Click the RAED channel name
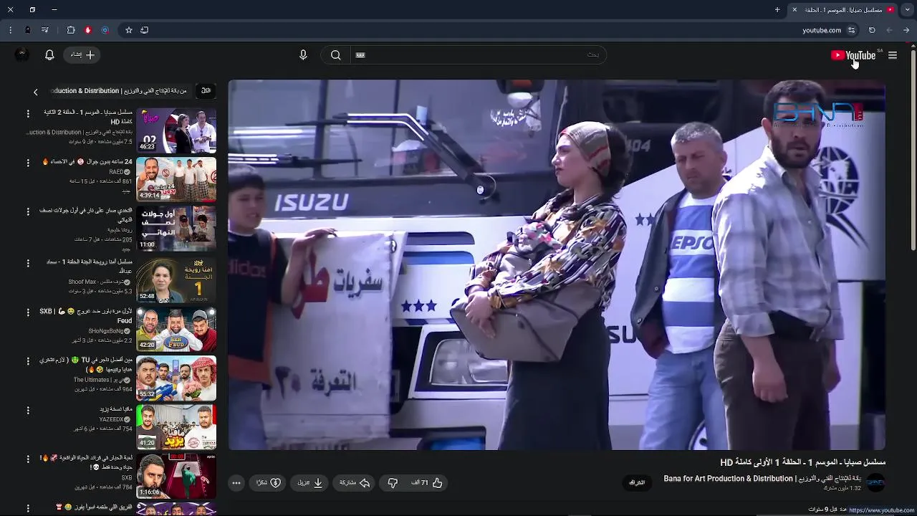 (116, 172)
